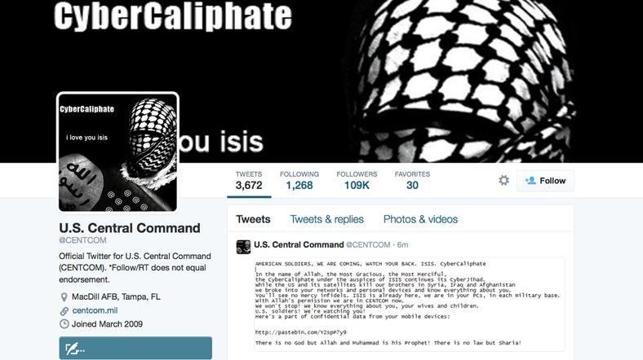Open the Following 1,268 list
The height and width of the screenshot is (360, 643).
(x=299, y=181)
